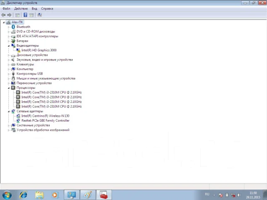Screen dimensions: 267x200
Task: Collapse the Процессоры node
Action: pyautogui.click(x=8, y=88)
